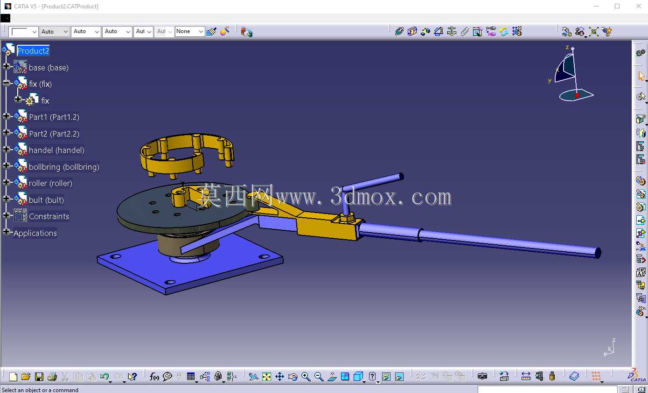The width and height of the screenshot is (648, 393).
Task: Click the Fly Mode airplane icon
Action: [x=253, y=377]
